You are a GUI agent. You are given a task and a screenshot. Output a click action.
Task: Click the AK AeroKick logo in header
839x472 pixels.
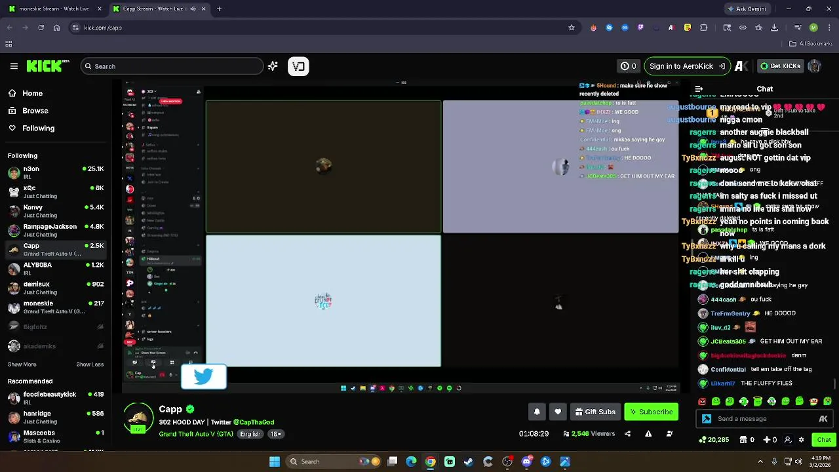tap(741, 66)
